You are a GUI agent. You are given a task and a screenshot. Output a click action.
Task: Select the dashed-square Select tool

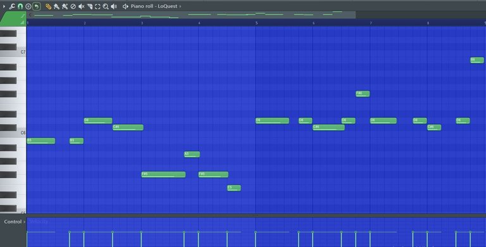point(97,6)
